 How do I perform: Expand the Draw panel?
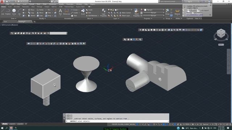point(13,18)
